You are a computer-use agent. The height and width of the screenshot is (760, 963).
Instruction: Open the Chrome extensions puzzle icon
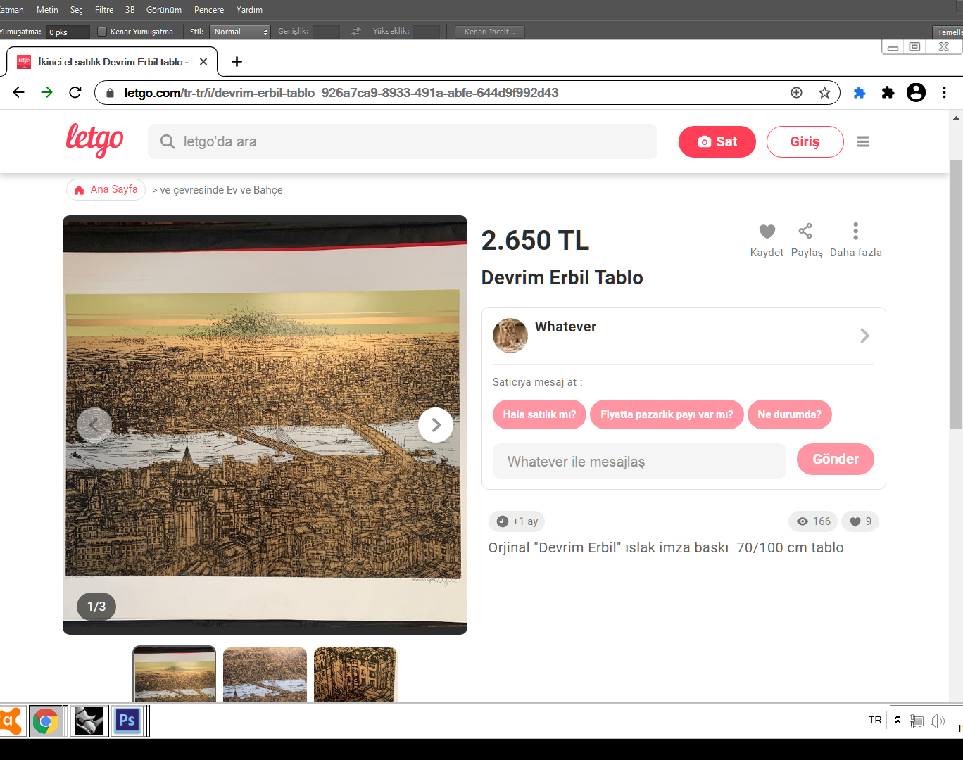[x=888, y=93]
